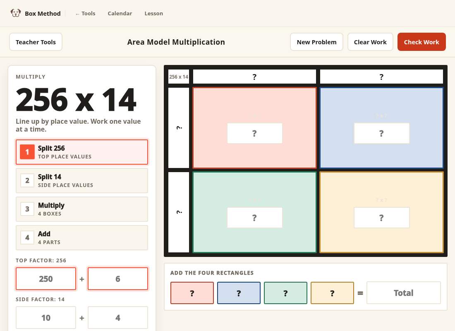Click the dog logo icon

[x=16, y=13]
